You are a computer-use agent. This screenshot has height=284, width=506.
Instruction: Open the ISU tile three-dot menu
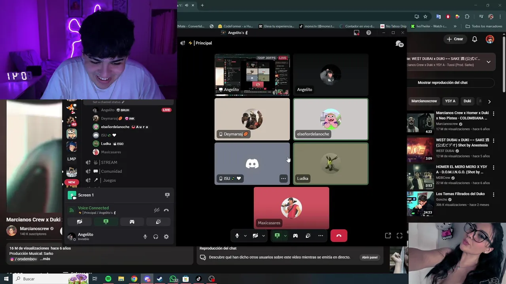click(x=283, y=179)
